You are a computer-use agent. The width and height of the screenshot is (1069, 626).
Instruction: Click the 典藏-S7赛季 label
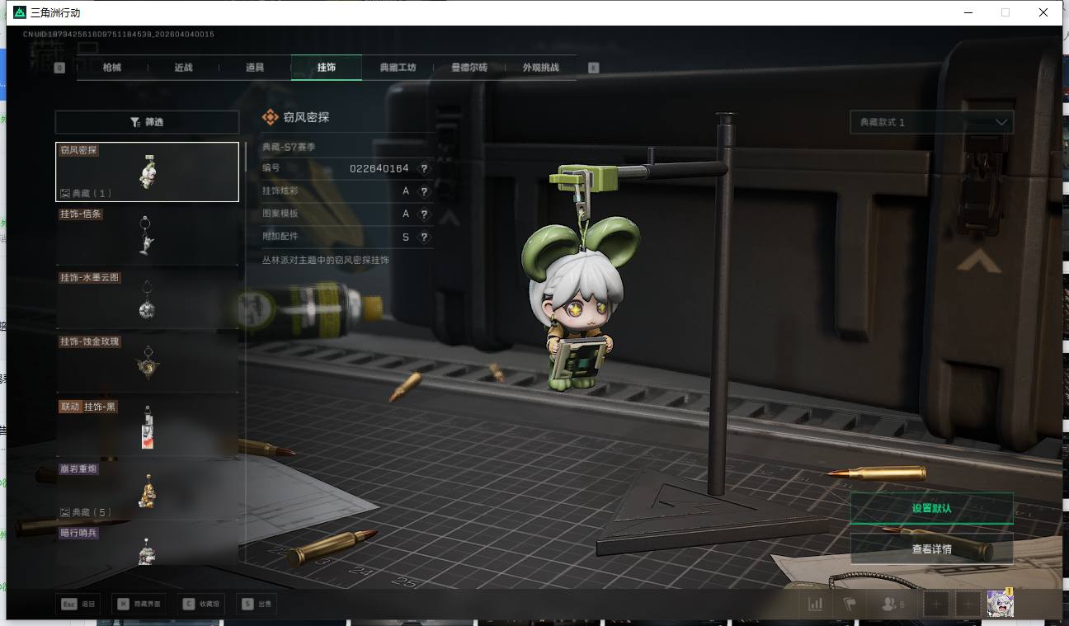(288, 147)
